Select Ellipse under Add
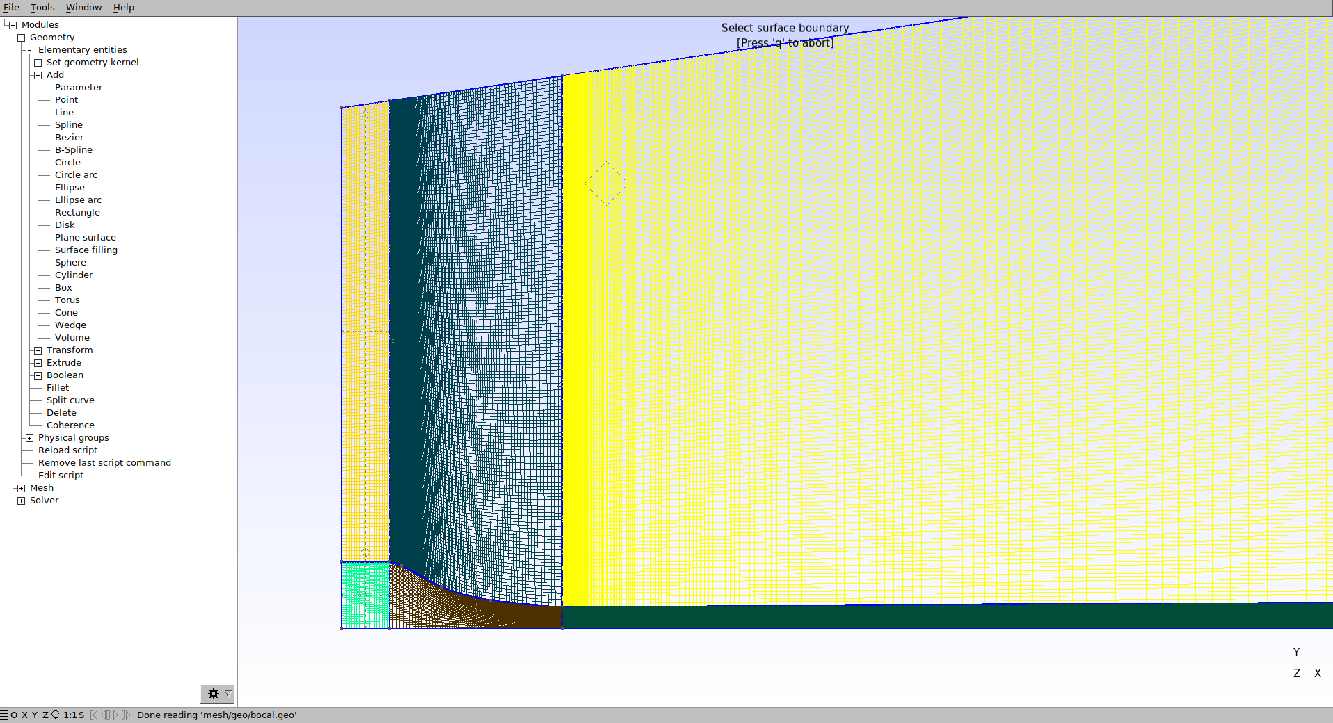This screenshot has width=1333, height=723. pyautogui.click(x=70, y=188)
